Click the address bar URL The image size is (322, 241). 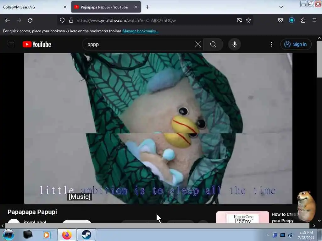point(126,20)
